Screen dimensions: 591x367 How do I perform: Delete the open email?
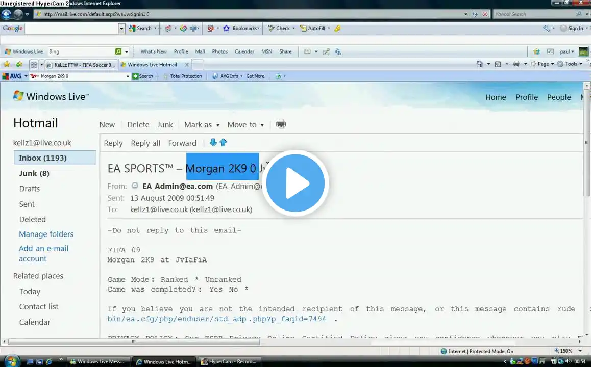click(138, 124)
